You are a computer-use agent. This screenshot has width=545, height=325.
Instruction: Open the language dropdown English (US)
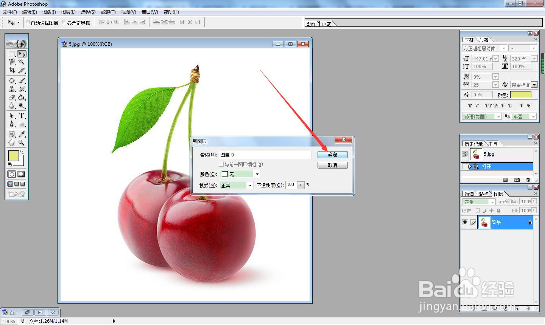(x=498, y=116)
